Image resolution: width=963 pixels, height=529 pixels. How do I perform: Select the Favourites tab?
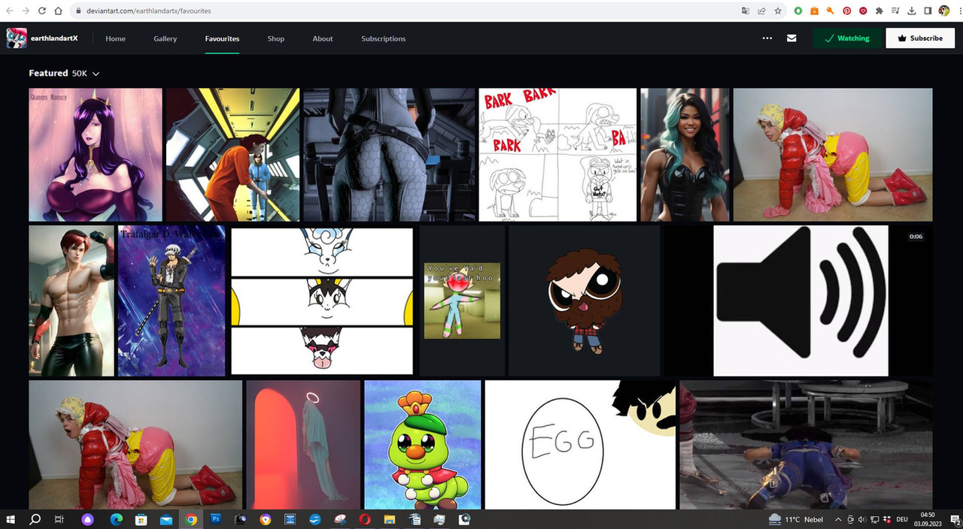pos(222,38)
